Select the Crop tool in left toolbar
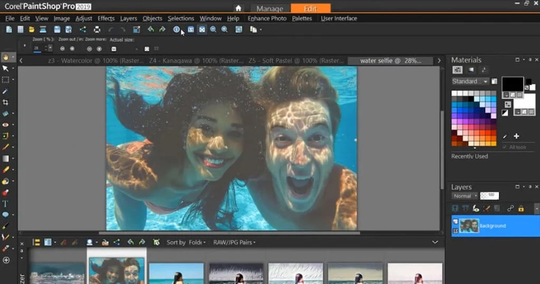This screenshot has height=284, width=540. pyautogui.click(x=6, y=102)
